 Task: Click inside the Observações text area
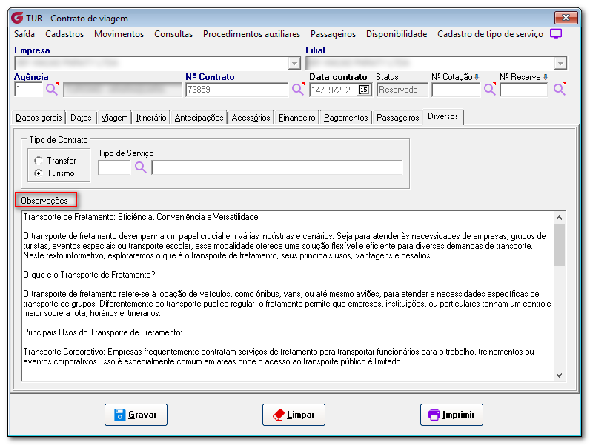[288, 296]
